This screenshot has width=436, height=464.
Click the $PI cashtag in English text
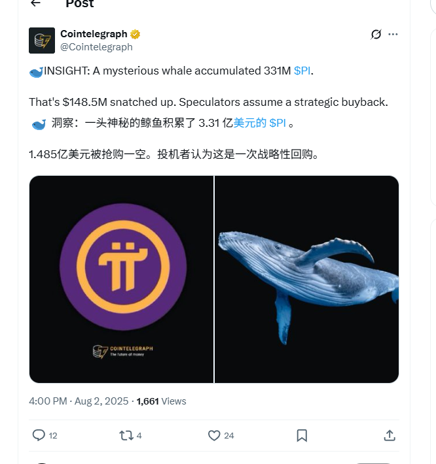tap(302, 71)
